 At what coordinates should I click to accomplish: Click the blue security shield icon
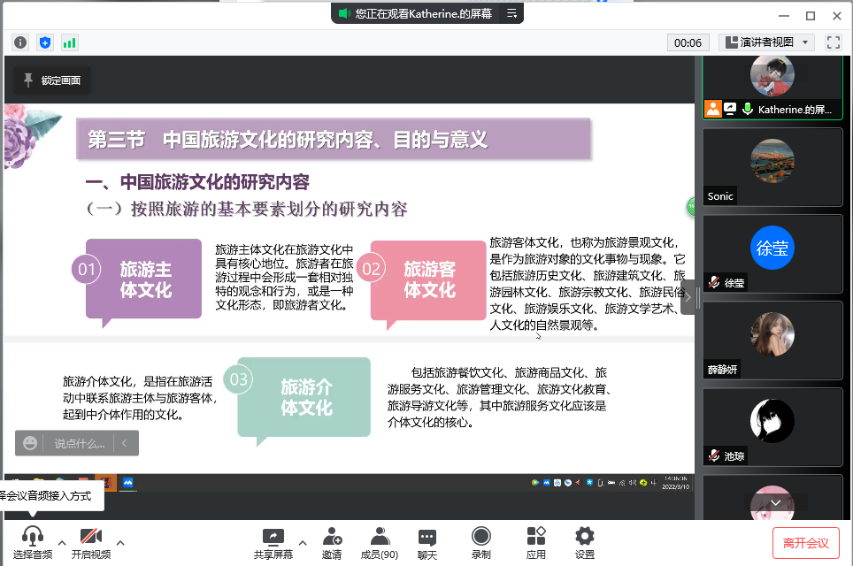(x=45, y=42)
